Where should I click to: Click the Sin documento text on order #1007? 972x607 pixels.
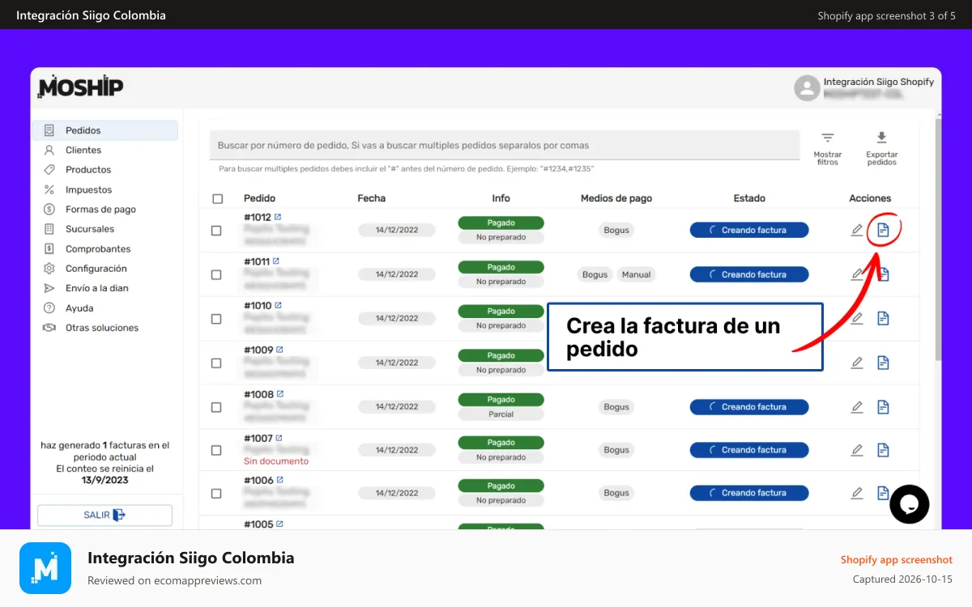coord(276,461)
